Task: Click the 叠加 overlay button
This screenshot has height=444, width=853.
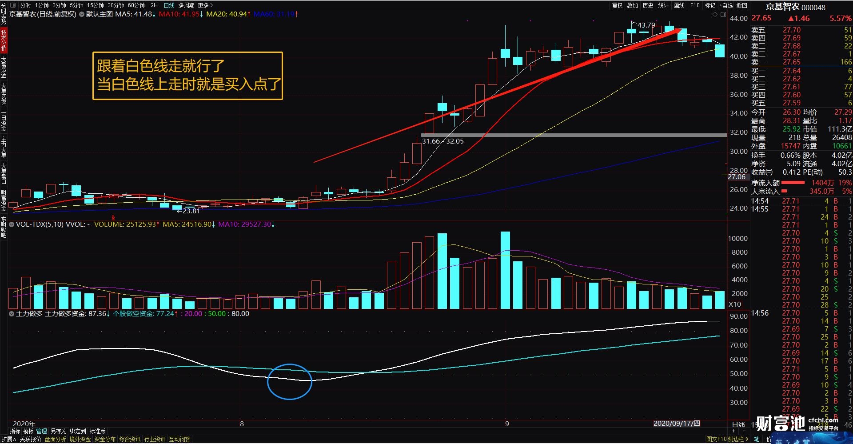Action: (633, 5)
